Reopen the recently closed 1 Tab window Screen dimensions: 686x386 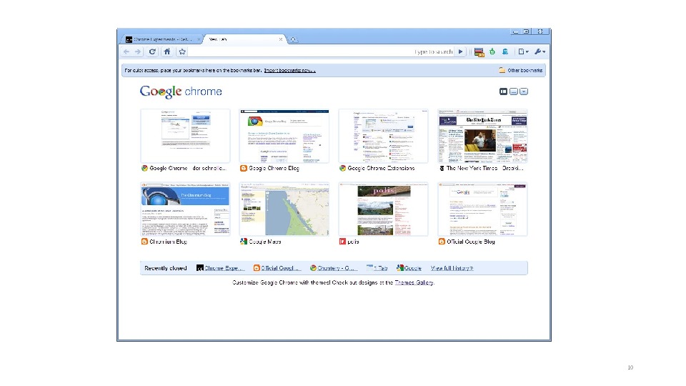(x=377, y=268)
